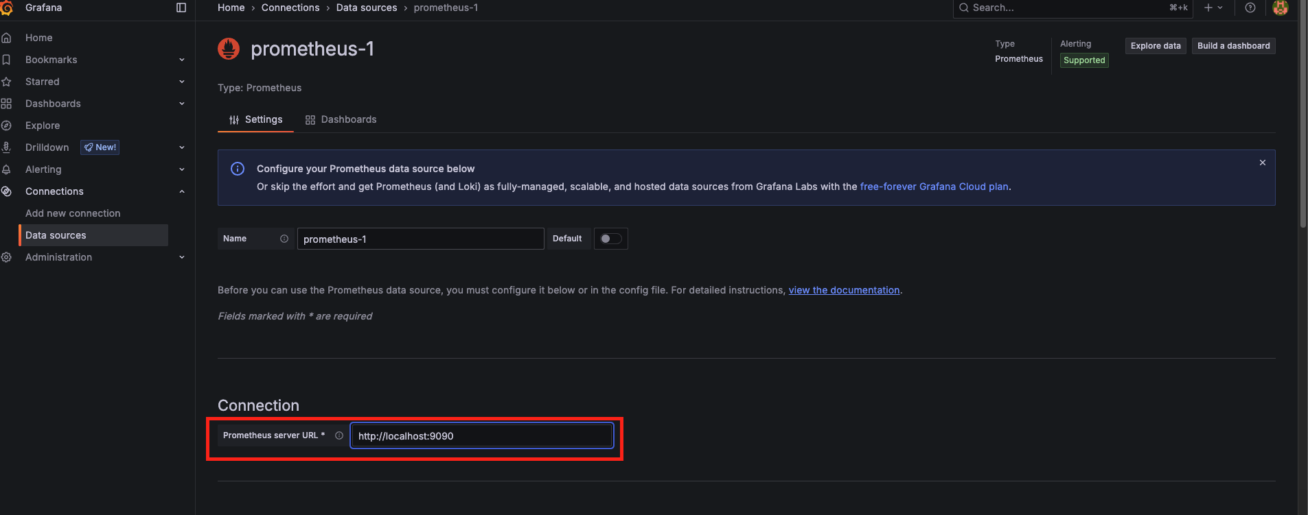Screen dimensions: 1308x515
Task: Switch to the Settings tab
Action: point(255,119)
